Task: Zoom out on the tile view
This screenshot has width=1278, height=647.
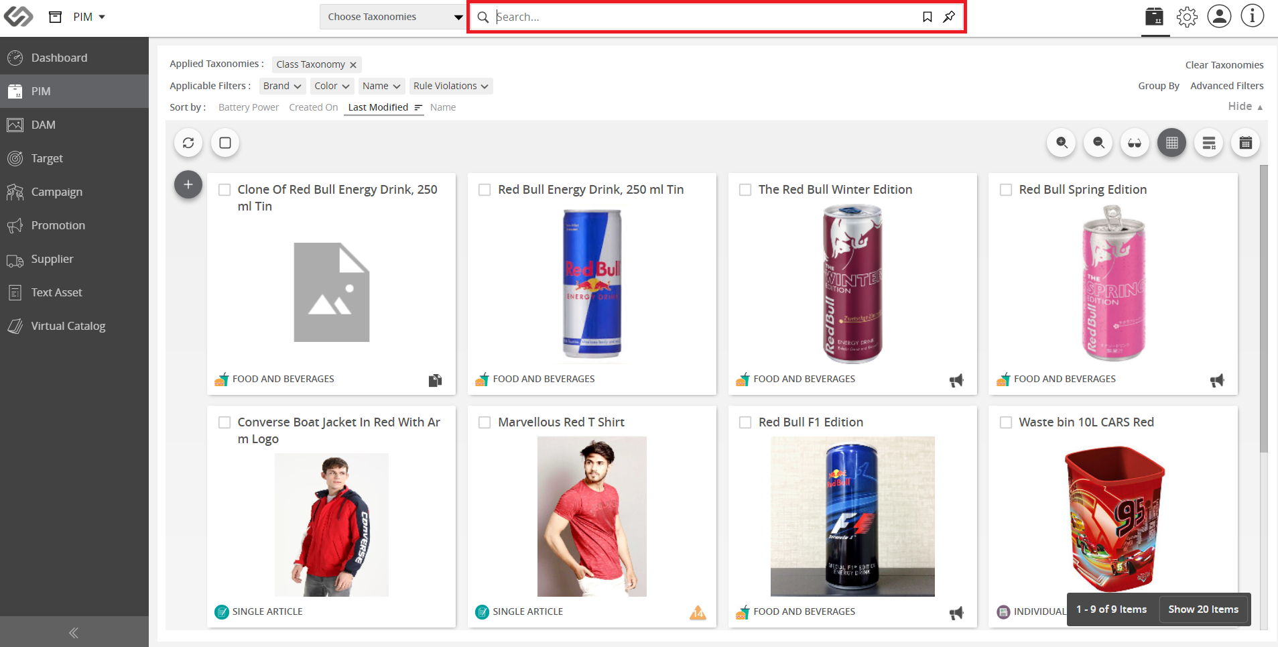Action: pos(1098,143)
